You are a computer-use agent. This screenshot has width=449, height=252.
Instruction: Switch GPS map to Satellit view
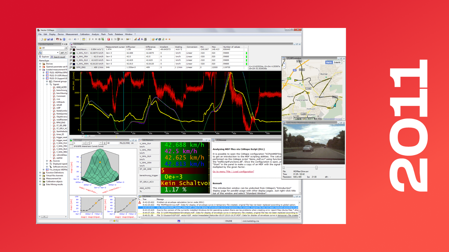pyautogui.click(x=337, y=62)
